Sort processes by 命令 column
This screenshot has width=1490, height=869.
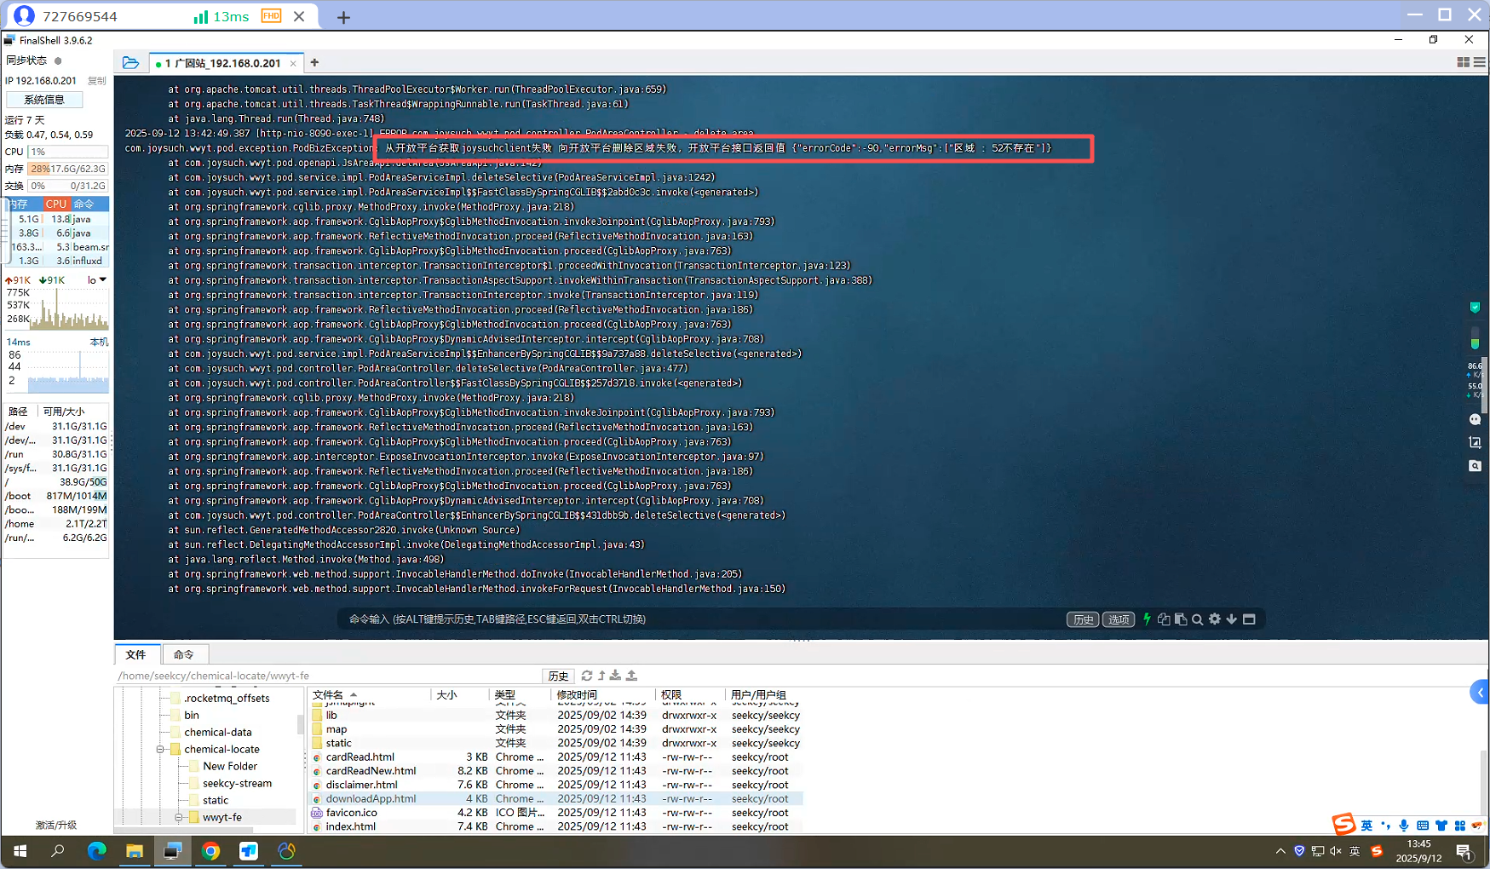[x=89, y=204]
